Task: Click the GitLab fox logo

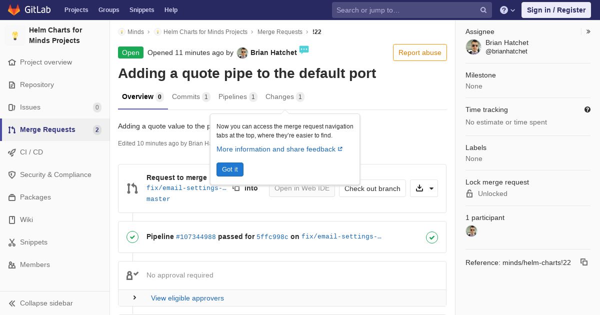Action: 14,9
